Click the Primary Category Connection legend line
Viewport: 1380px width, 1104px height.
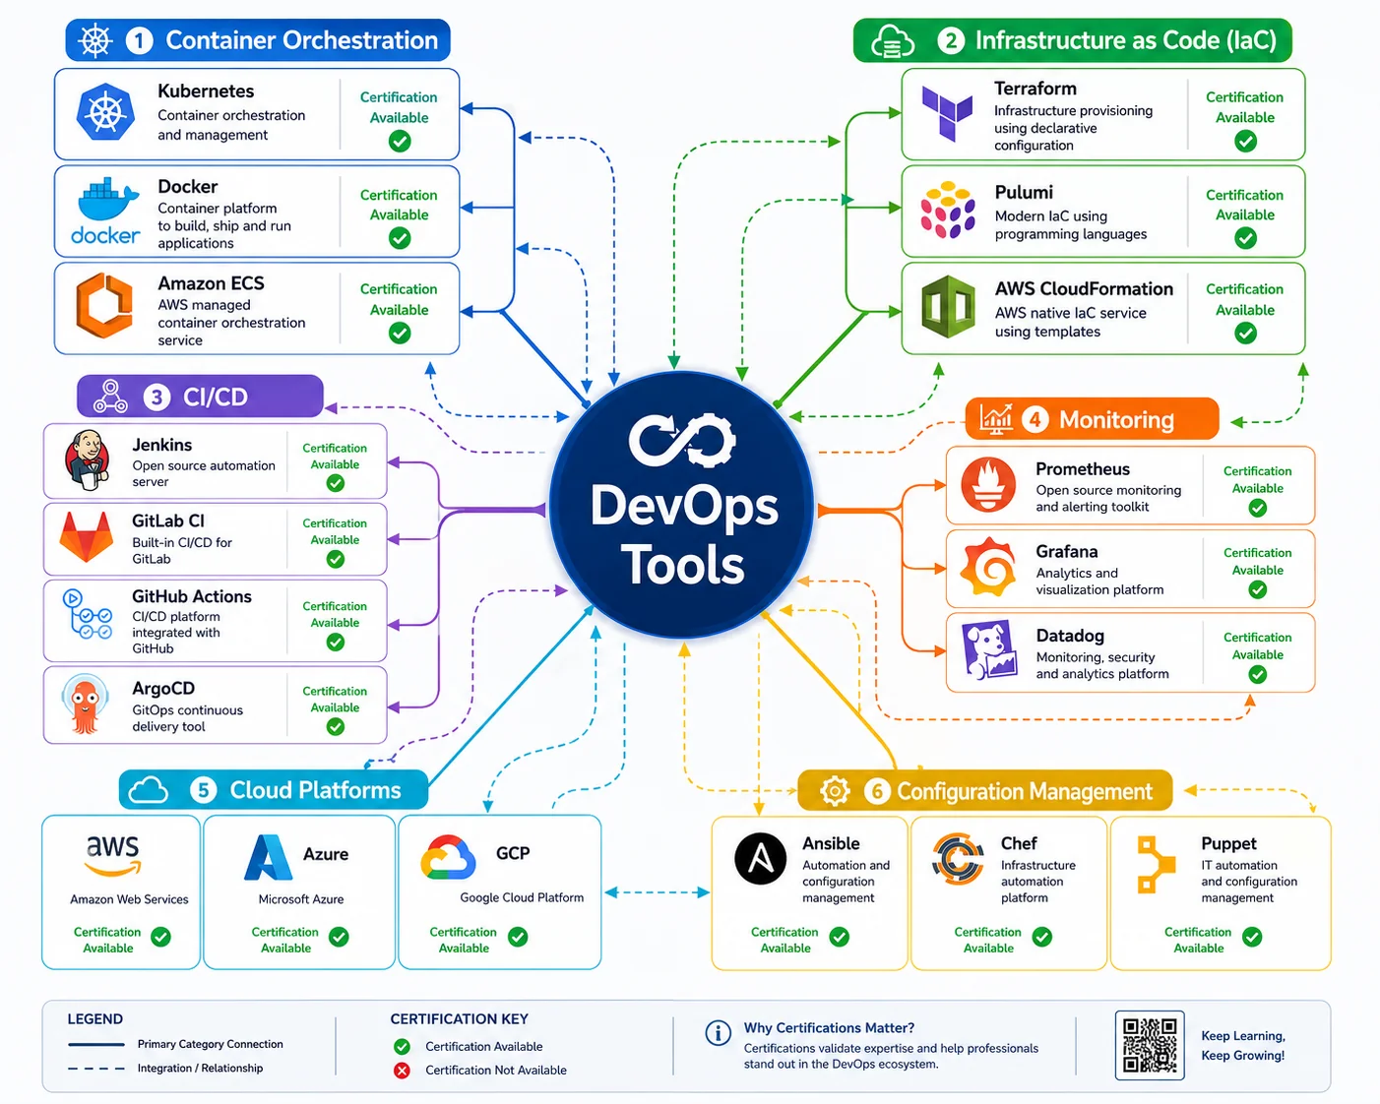click(96, 1044)
